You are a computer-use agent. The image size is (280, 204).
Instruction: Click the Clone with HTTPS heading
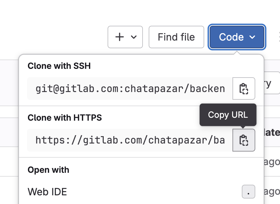pos(65,118)
